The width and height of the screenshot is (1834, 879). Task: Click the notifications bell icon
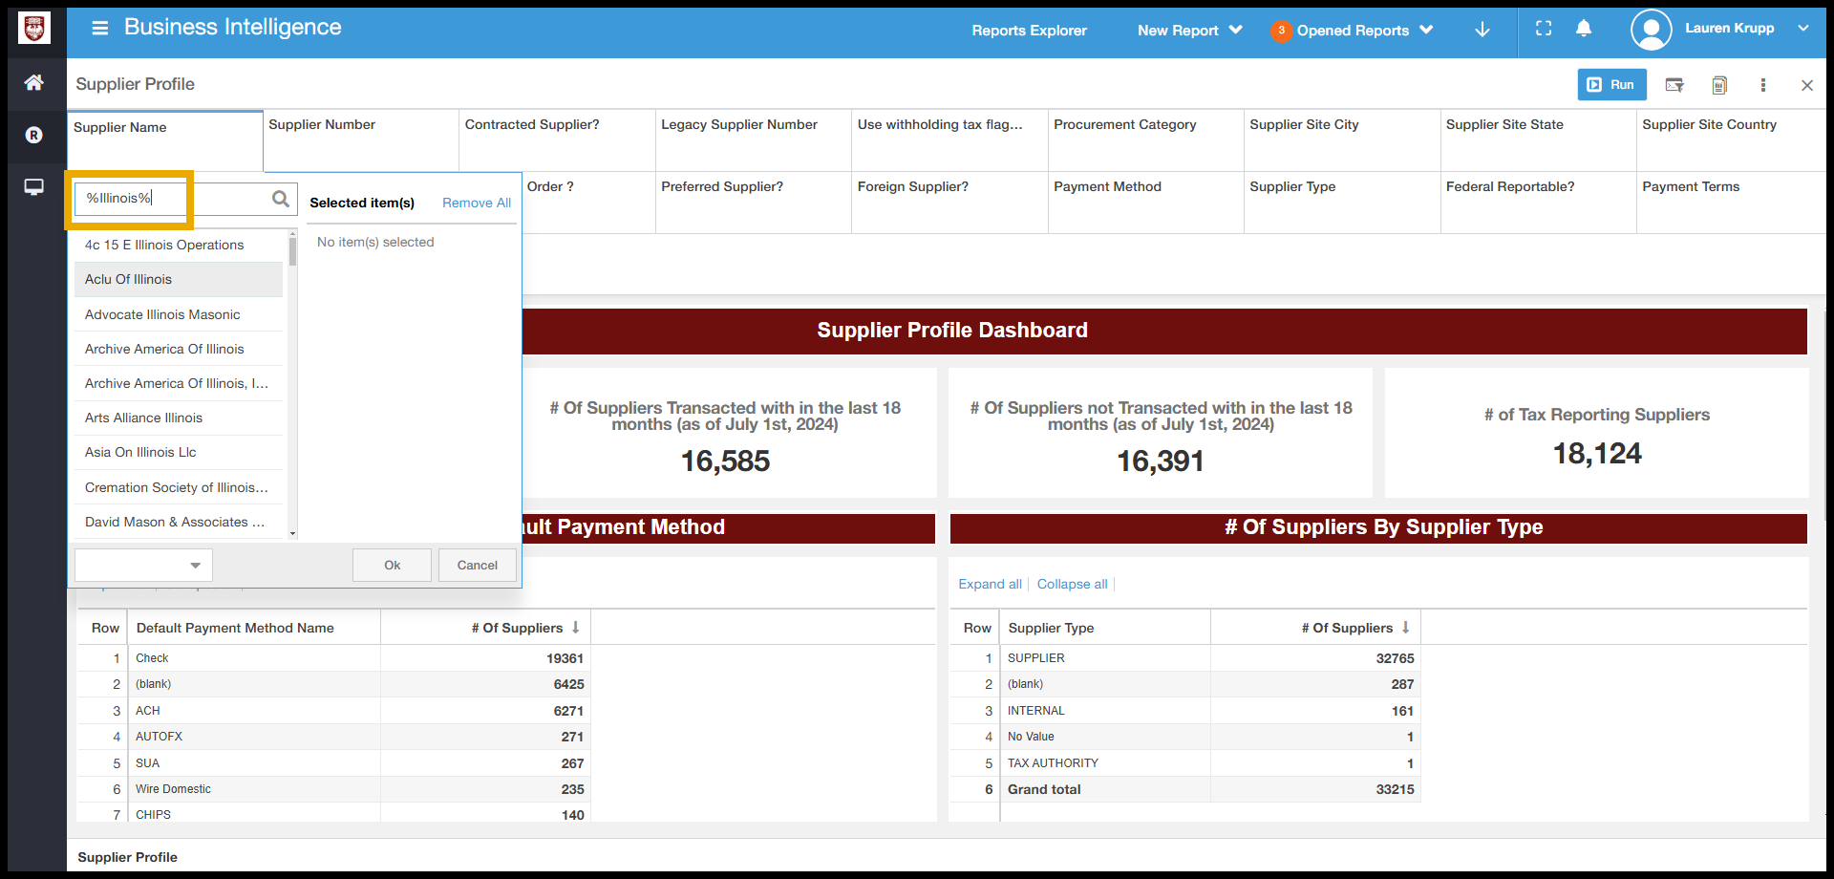tap(1584, 29)
